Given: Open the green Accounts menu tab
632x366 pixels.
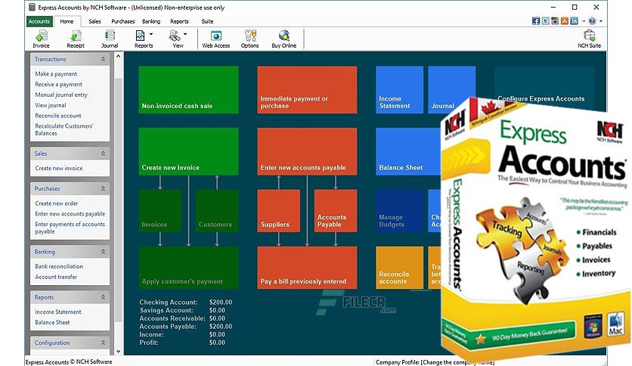Looking at the screenshot, I should [39, 21].
